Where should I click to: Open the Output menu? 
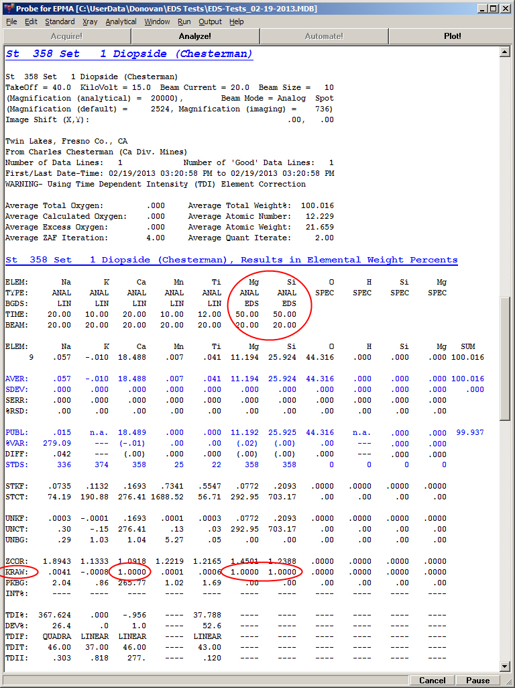(210, 21)
